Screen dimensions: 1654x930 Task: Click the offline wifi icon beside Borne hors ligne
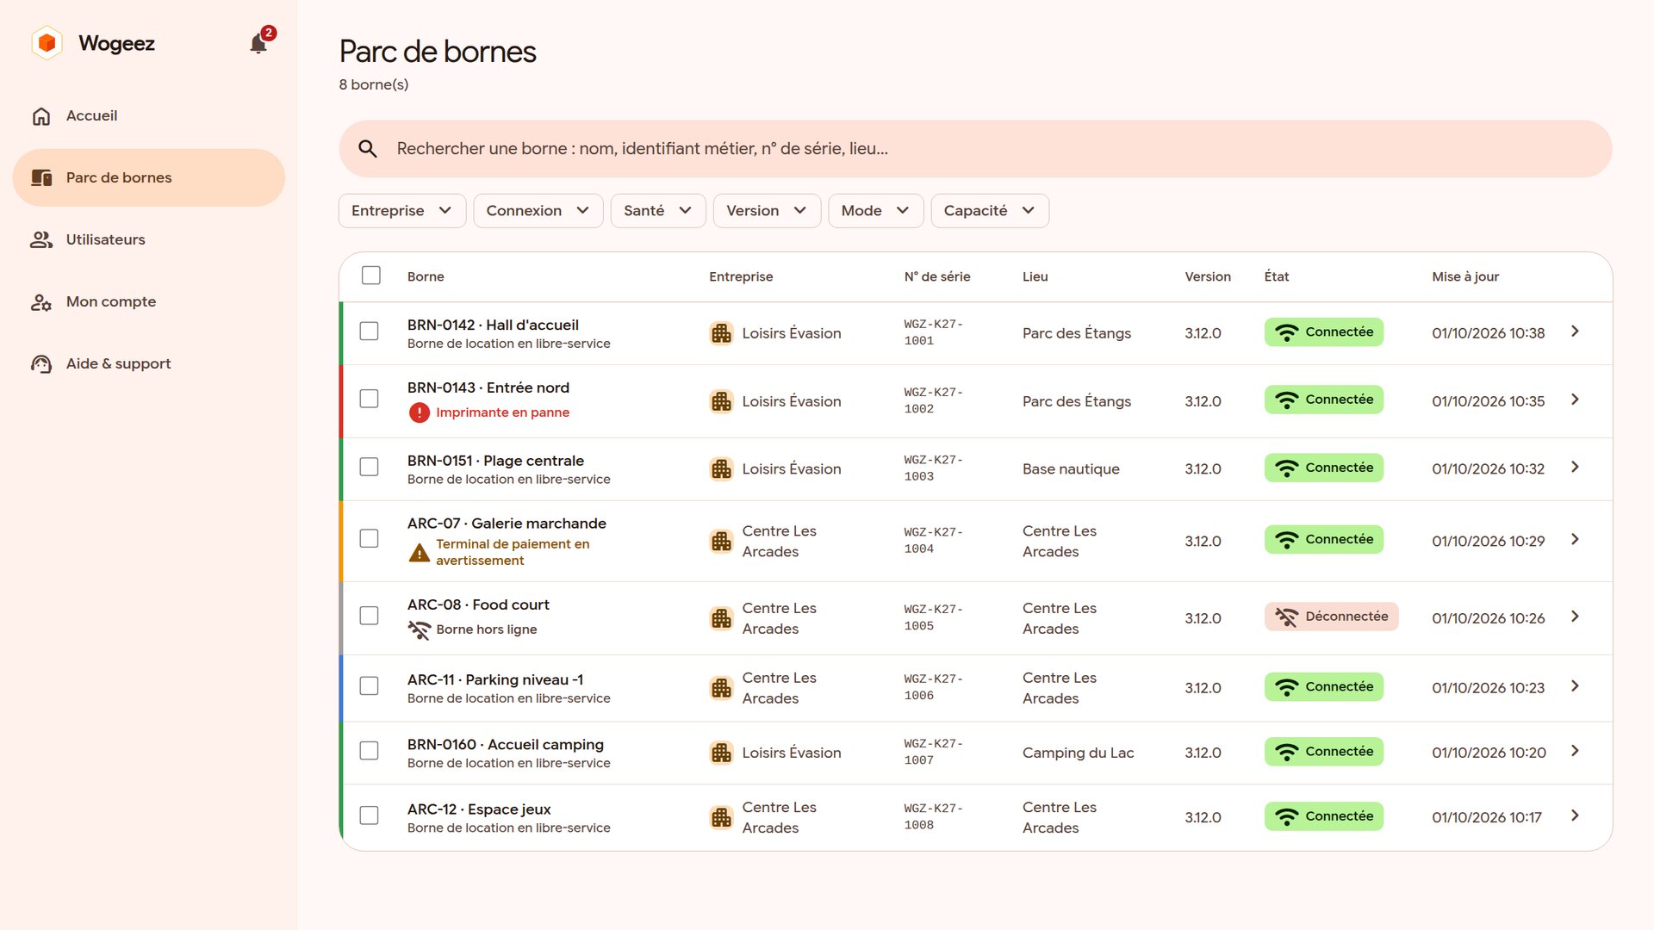(x=420, y=629)
